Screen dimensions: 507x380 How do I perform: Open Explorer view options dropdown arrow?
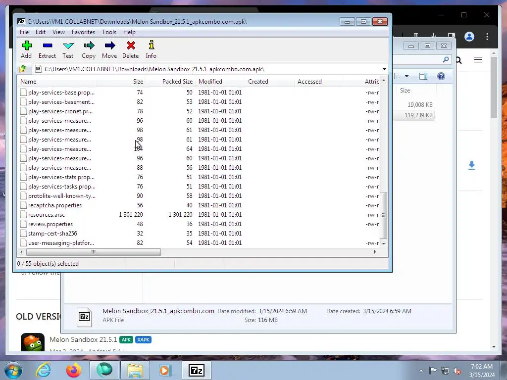click(407, 76)
